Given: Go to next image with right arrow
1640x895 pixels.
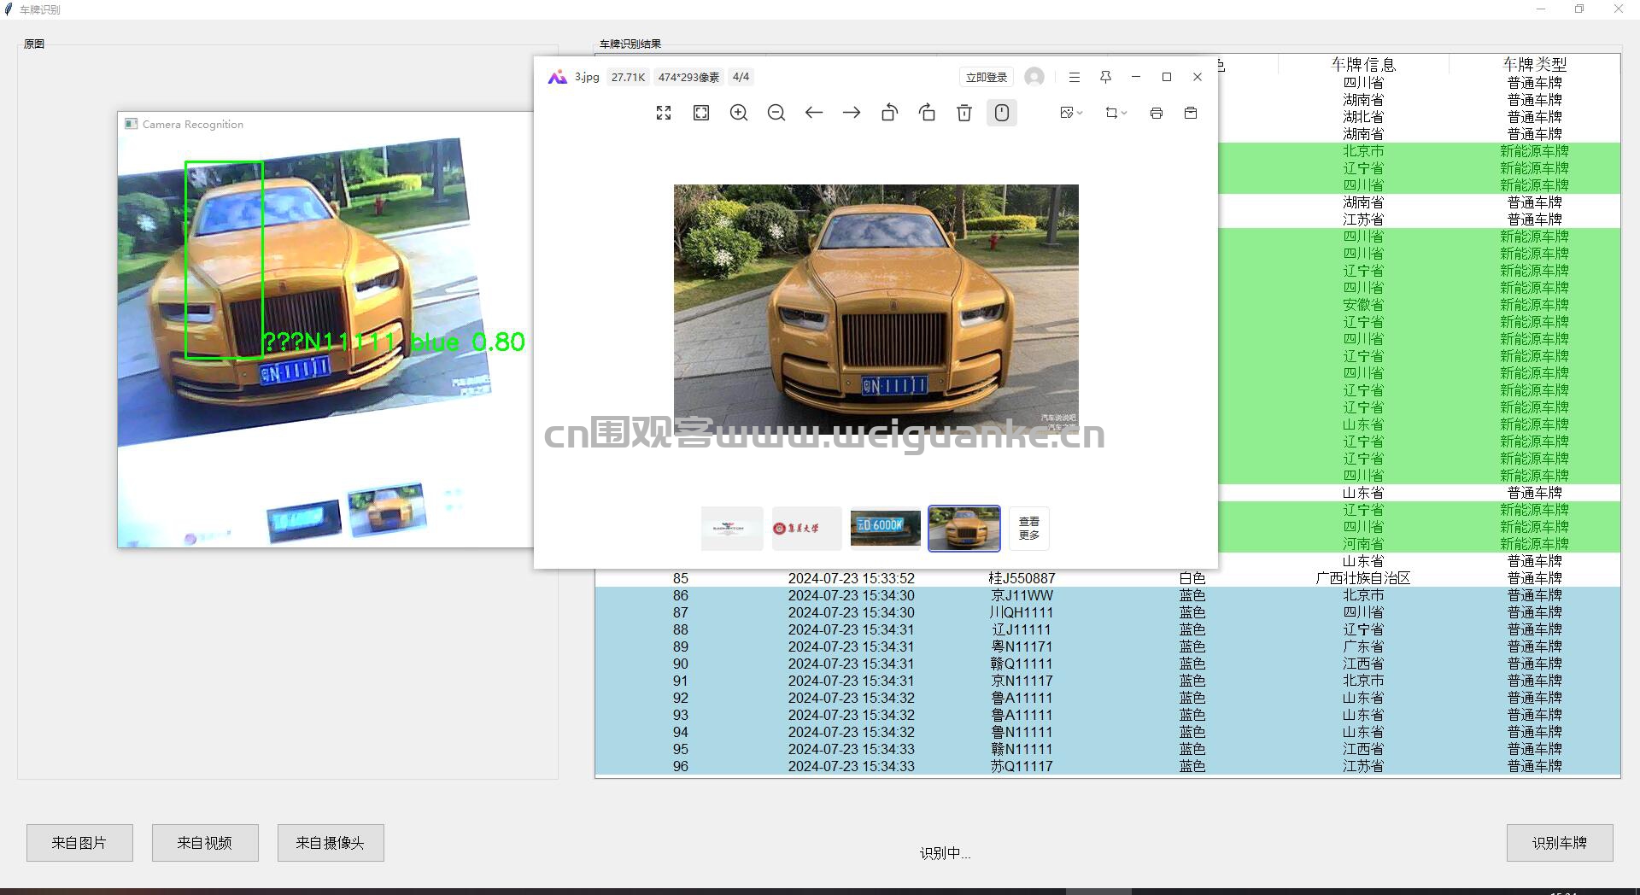Looking at the screenshot, I should coord(852,113).
